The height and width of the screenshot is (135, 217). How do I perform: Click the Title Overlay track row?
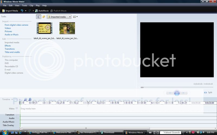pos(118,125)
